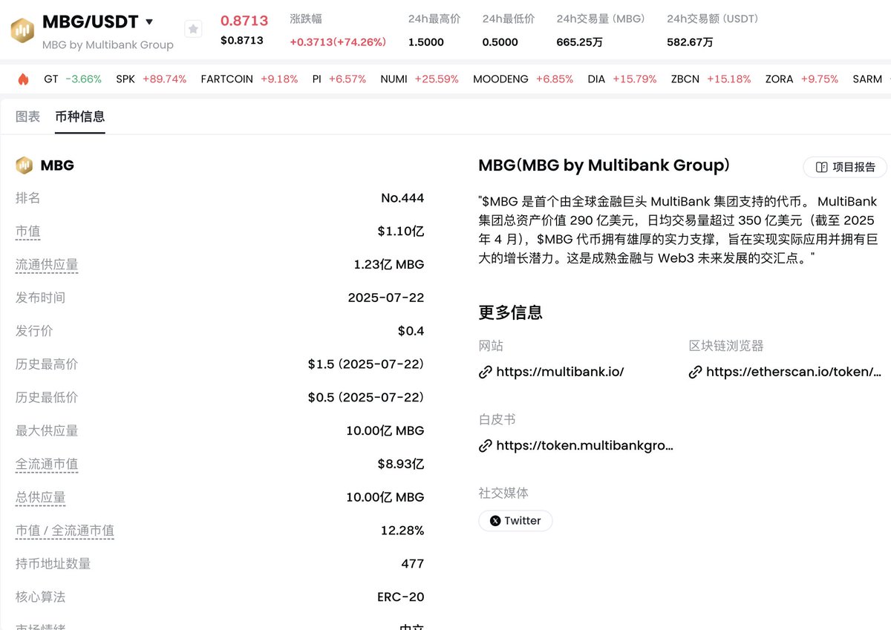The width and height of the screenshot is (891, 630).
Task: Click the 24h low price 0.5000
Action: coord(500,42)
